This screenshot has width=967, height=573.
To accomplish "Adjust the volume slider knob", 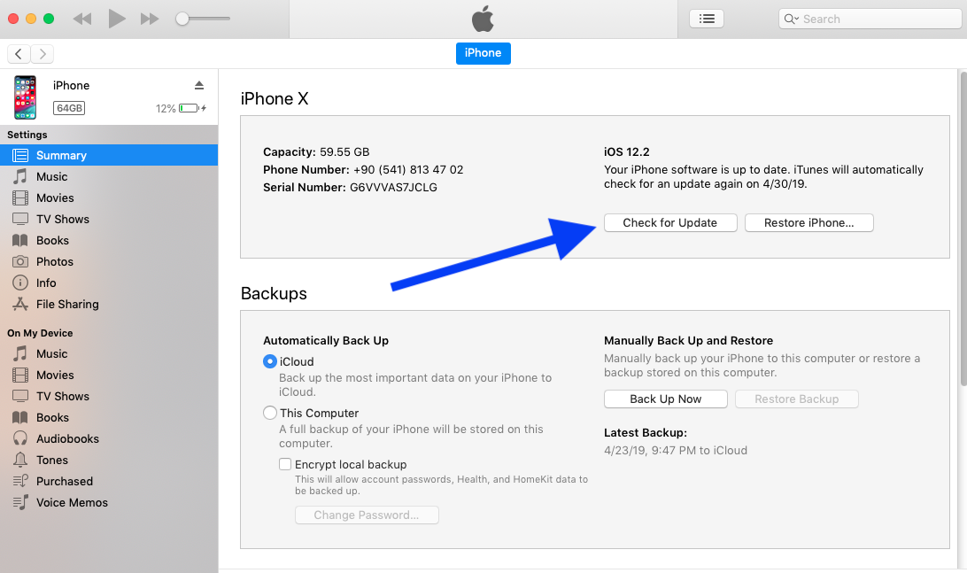I will (x=182, y=19).
